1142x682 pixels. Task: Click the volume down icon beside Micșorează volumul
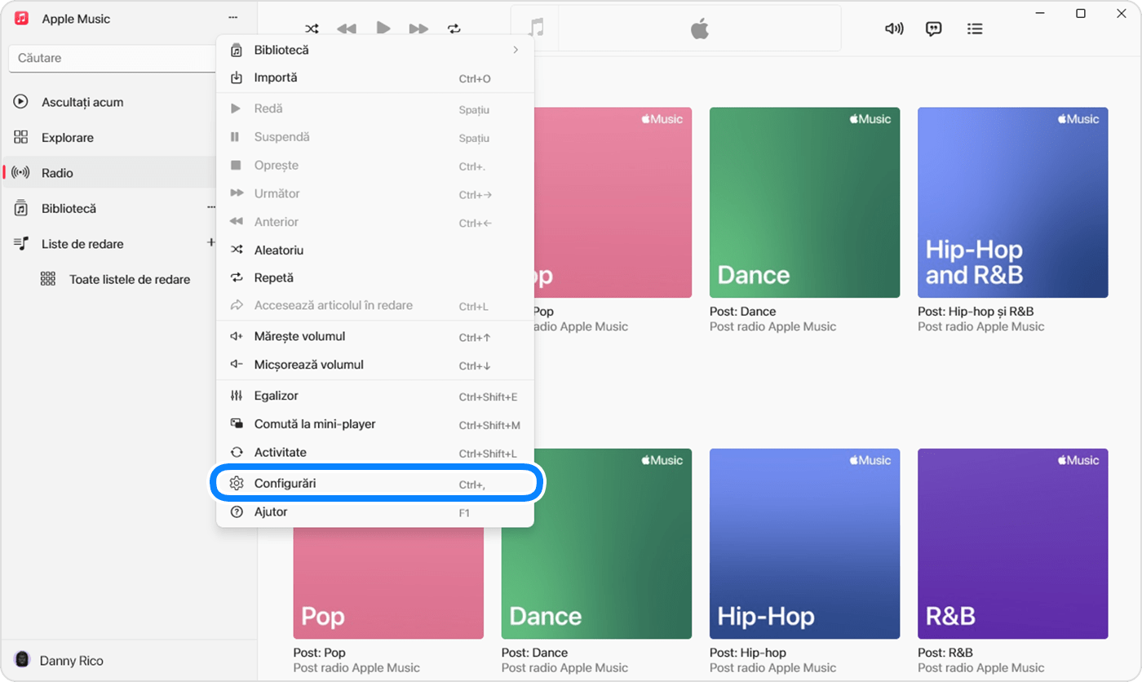[x=237, y=365]
